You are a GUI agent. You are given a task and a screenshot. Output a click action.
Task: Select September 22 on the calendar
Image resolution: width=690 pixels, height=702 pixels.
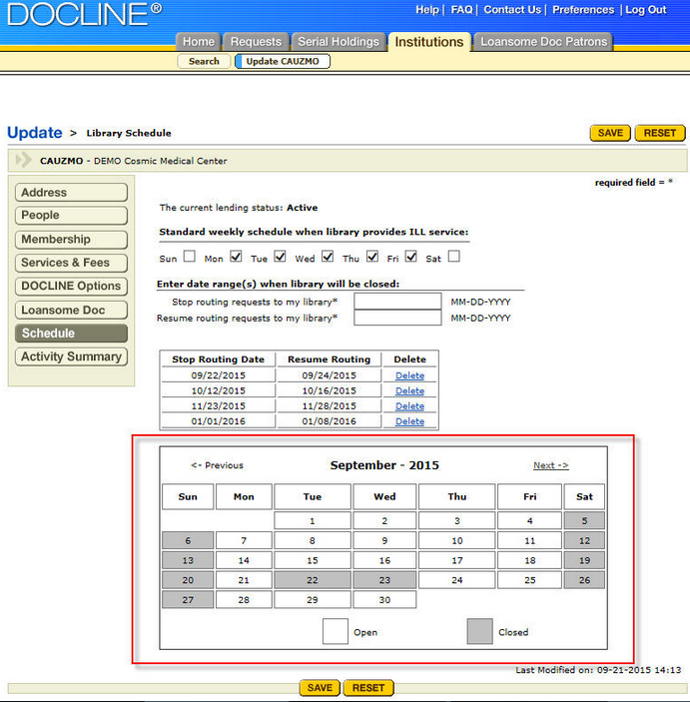click(x=313, y=580)
